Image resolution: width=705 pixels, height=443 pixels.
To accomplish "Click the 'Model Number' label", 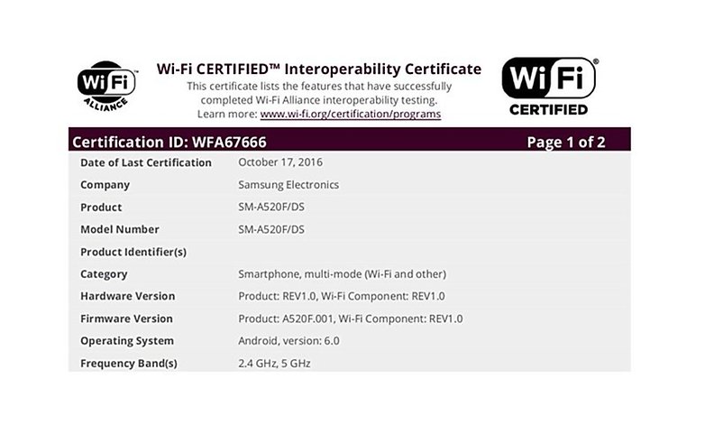I will coord(120,229).
